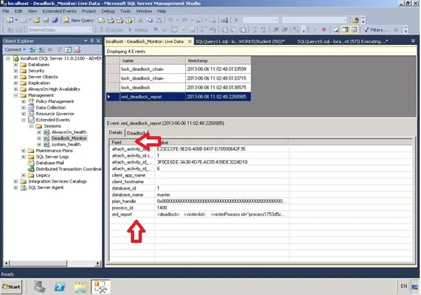The width and height of the screenshot is (421, 295).
Task: Expand the Replication folder
Action: click(x=15, y=83)
